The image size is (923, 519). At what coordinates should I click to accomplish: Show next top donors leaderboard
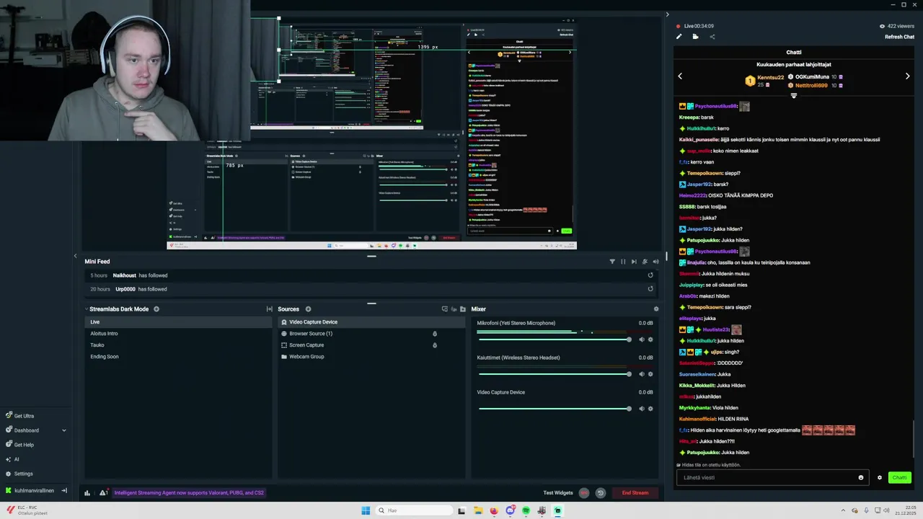pos(908,76)
